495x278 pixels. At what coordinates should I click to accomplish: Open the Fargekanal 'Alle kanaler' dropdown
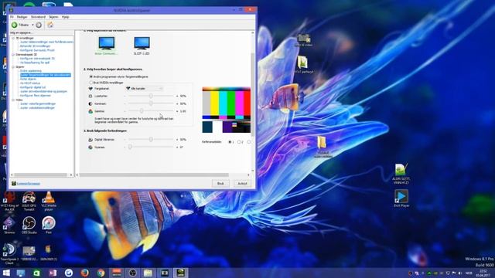pos(145,89)
